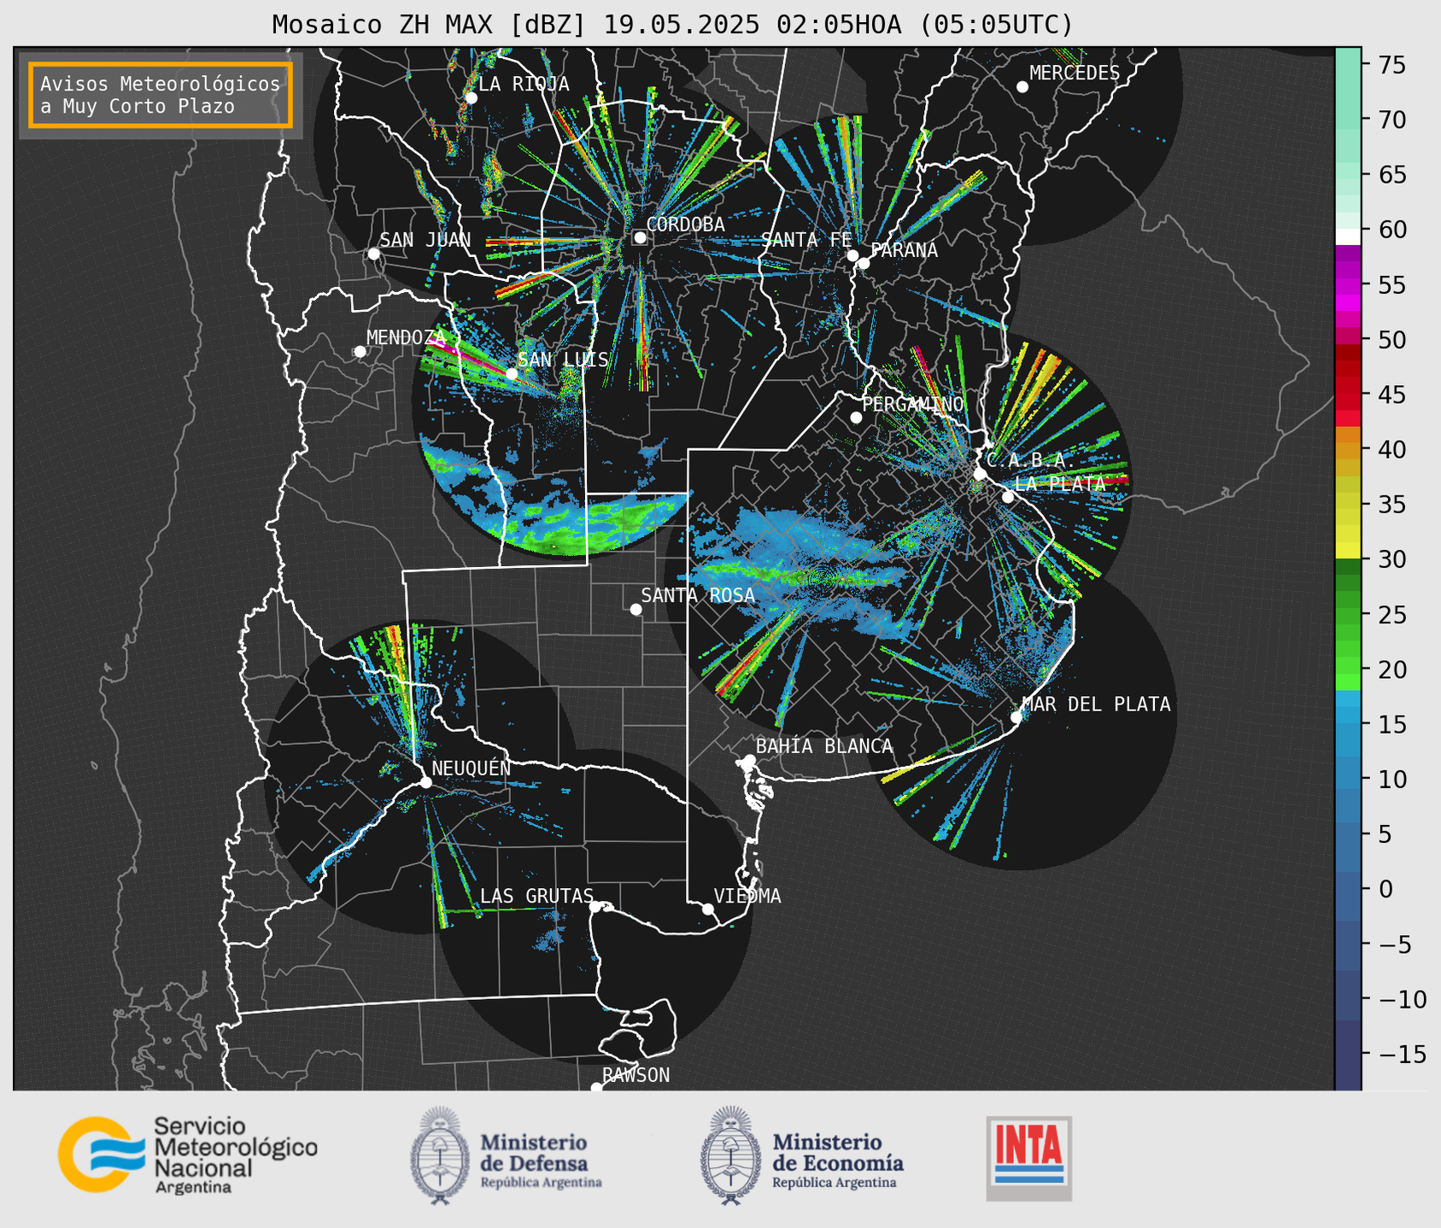Click the INTA logo
Screen dimensions: 1441x1228
tap(1029, 1158)
